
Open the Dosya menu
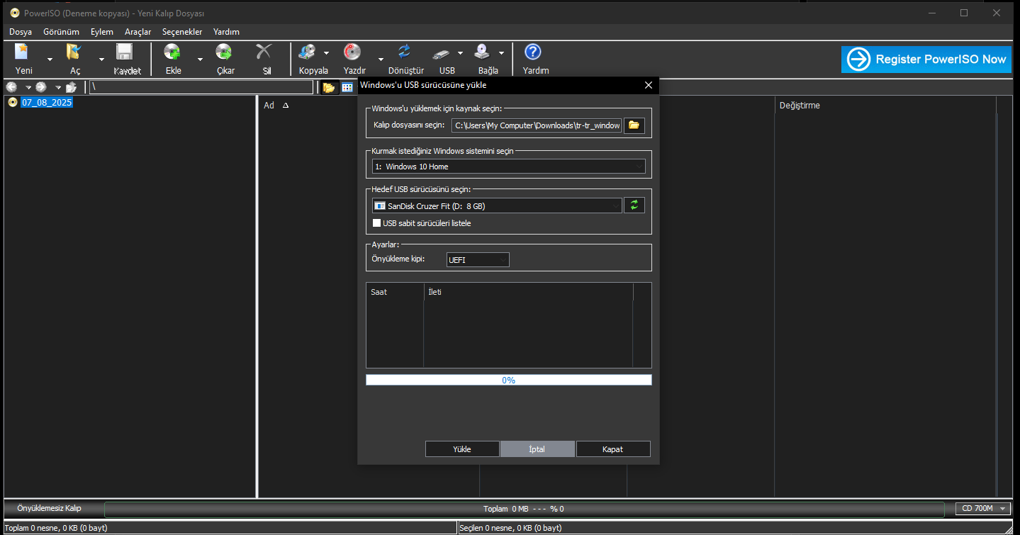21,32
